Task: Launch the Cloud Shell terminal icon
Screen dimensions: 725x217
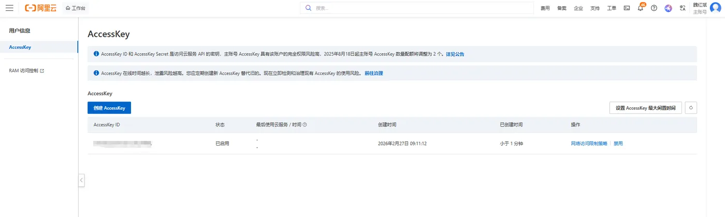Action: click(x=627, y=8)
